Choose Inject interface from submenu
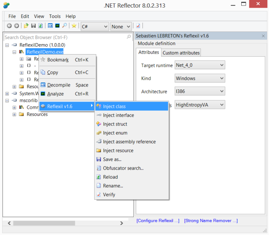 (x=132, y=115)
